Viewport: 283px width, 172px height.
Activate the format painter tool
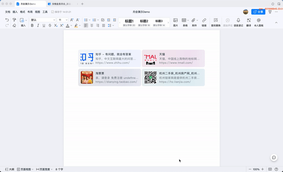(x=14, y=20)
